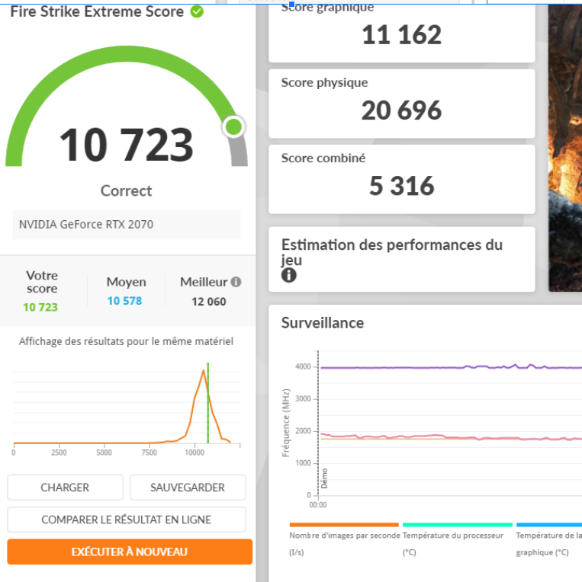Click the 00:00 time label on chart

pos(318,505)
